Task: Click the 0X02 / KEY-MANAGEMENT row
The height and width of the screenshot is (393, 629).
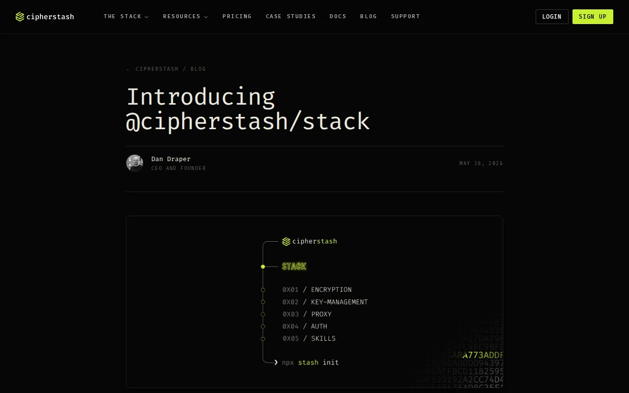Action: [325, 302]
